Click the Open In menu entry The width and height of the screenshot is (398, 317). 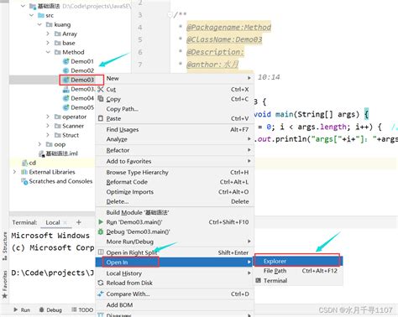pyautogui.click(x=175, y=262)
